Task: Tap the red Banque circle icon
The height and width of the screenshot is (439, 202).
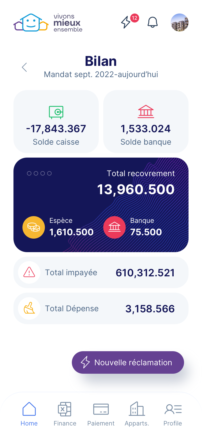Action: pos(114,227)
